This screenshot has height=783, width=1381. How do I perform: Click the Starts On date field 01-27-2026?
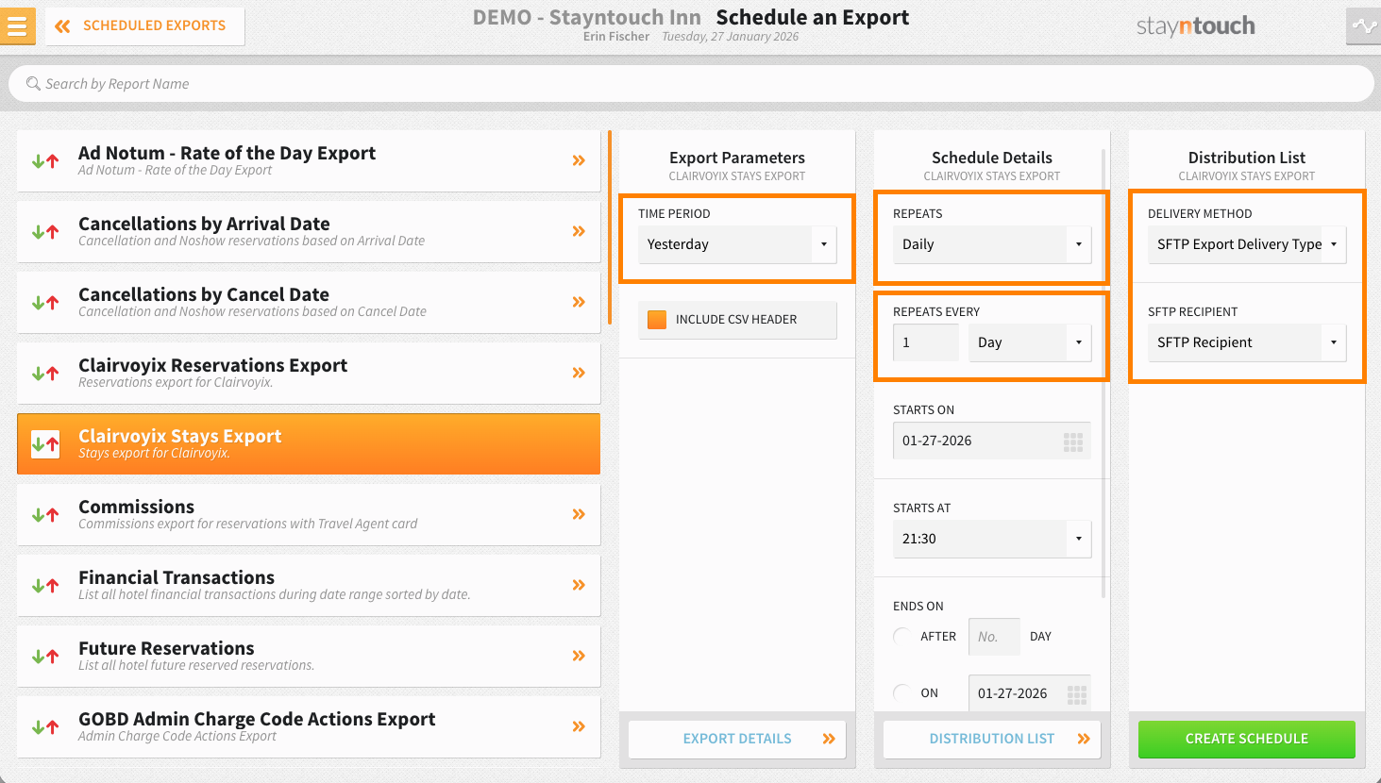coord(992,441)
